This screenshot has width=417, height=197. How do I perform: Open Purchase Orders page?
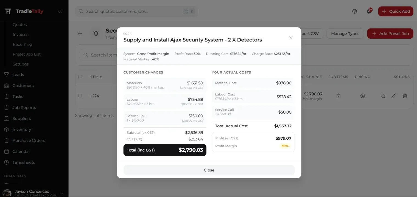click(29, 140)
